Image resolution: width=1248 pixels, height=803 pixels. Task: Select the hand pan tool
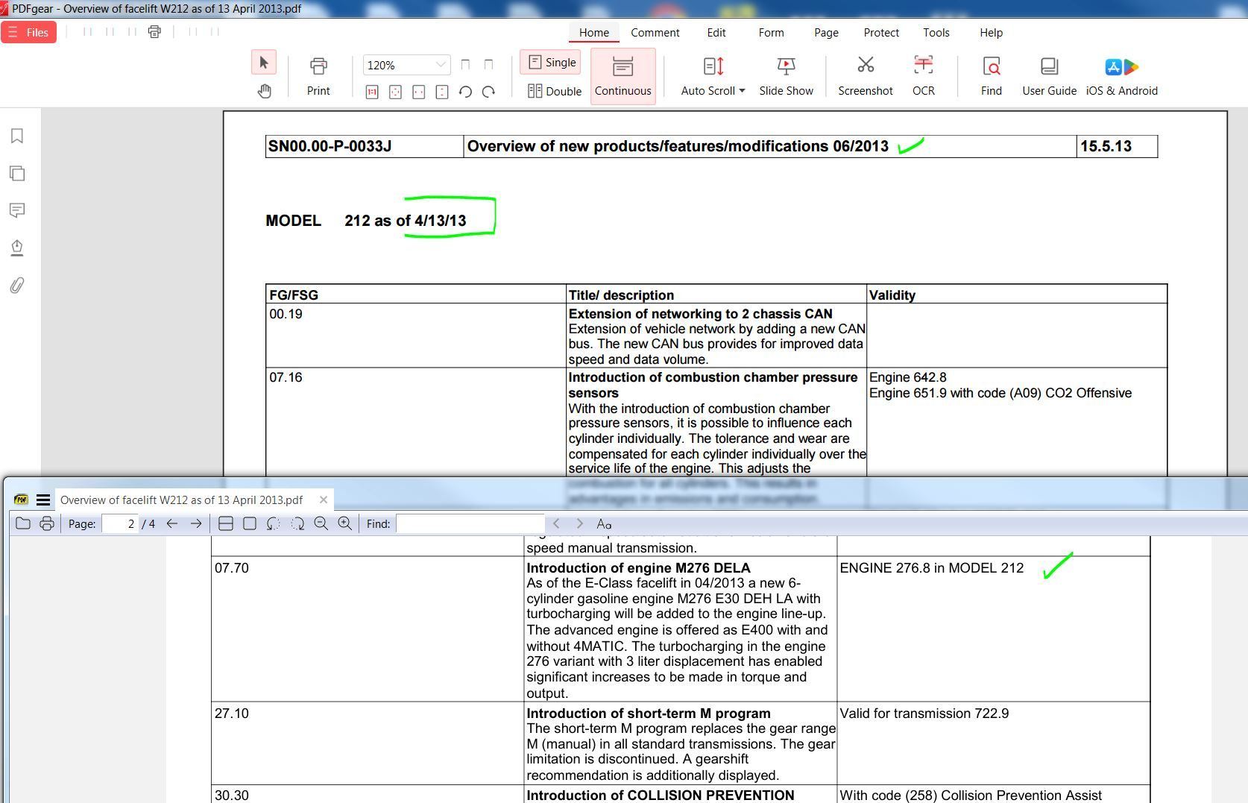click(x=264, y=91)
